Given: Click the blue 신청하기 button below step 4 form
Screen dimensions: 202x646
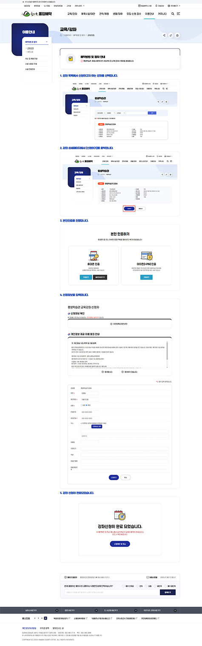Looking at the screenshot, I should (113, 478).
